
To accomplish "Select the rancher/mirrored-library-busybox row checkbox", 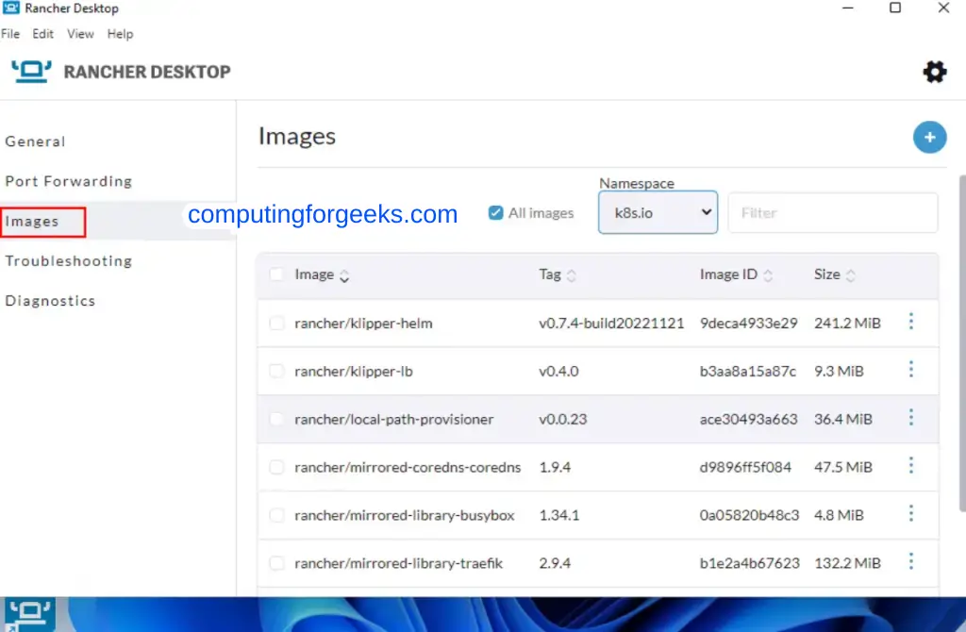I will 276,516.
